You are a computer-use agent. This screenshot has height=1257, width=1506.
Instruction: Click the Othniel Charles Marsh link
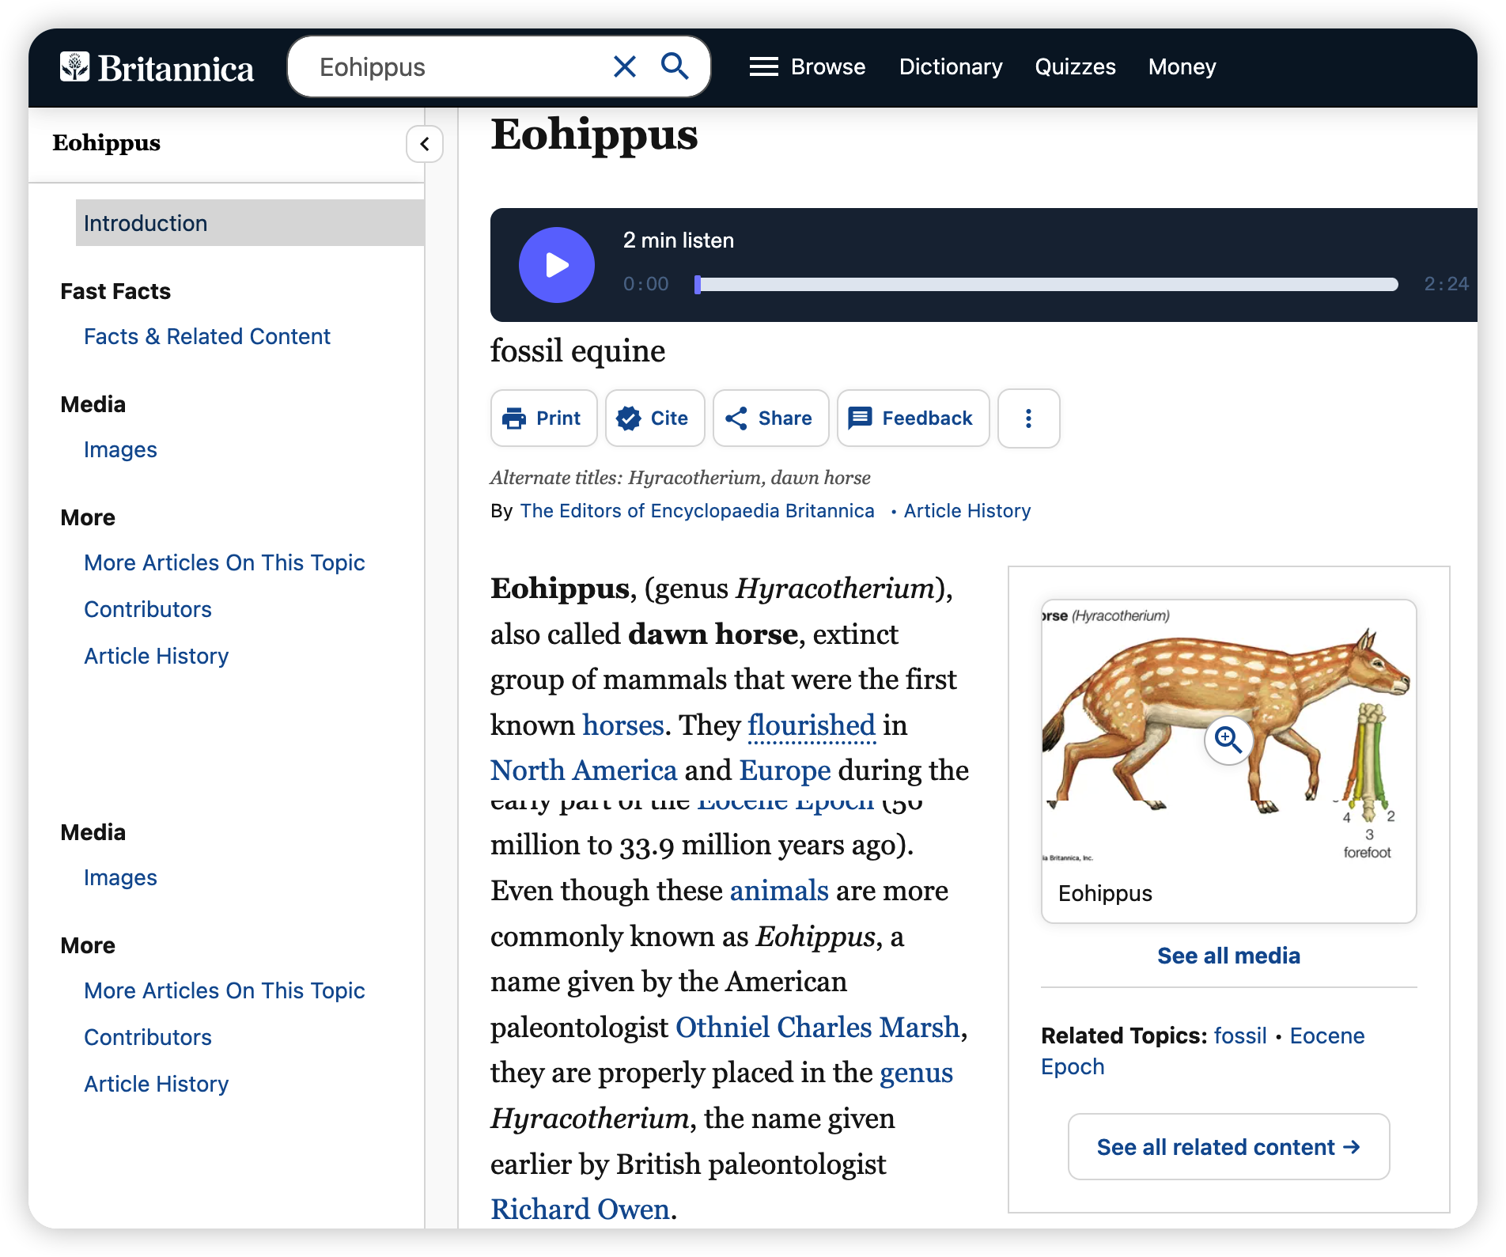(817, 1027)
